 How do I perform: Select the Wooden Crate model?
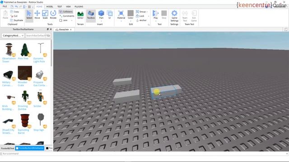[24, 76]
